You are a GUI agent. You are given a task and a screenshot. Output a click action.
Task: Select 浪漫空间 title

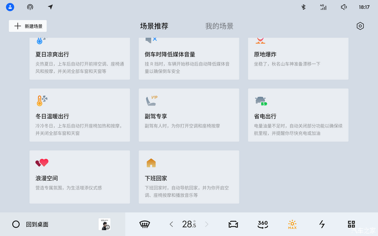pyautogui.click(x=47, y=178)
